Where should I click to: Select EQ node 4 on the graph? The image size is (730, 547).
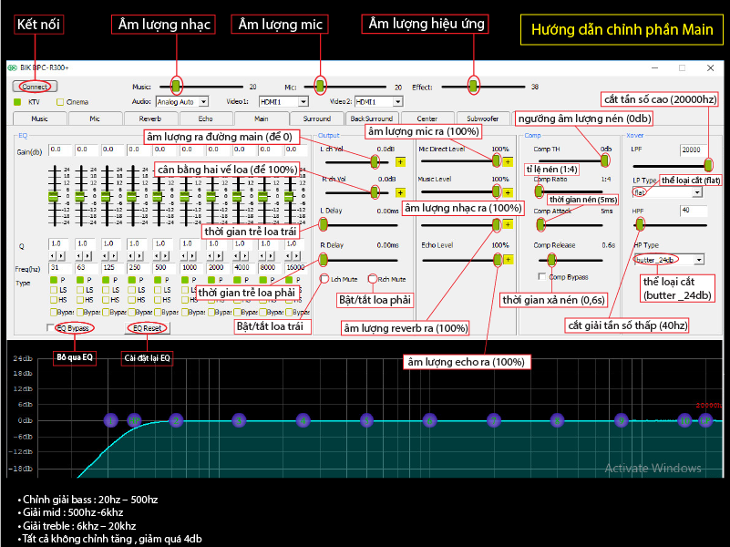(x=303, y=421)
